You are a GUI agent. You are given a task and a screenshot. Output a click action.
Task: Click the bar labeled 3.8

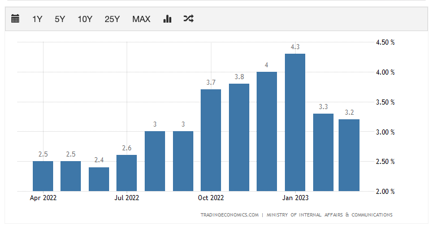pyautogui.click(x=239, y=137)
